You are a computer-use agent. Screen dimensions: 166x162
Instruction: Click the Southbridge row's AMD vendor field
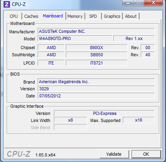51,55
